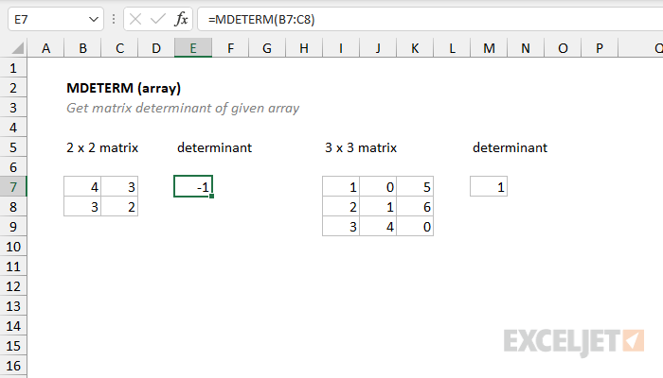
Task: Select row 7 header
Action: click(x=13, y=187)
